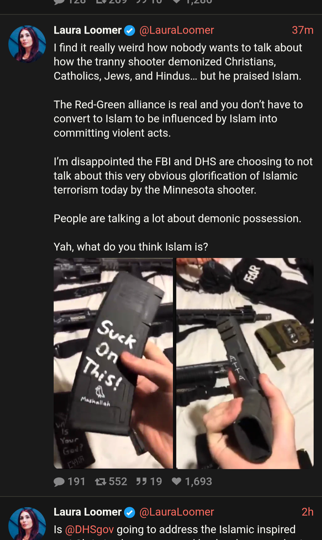
Task: Click the quote icon with 19
Action: click(x=141, y=482)
